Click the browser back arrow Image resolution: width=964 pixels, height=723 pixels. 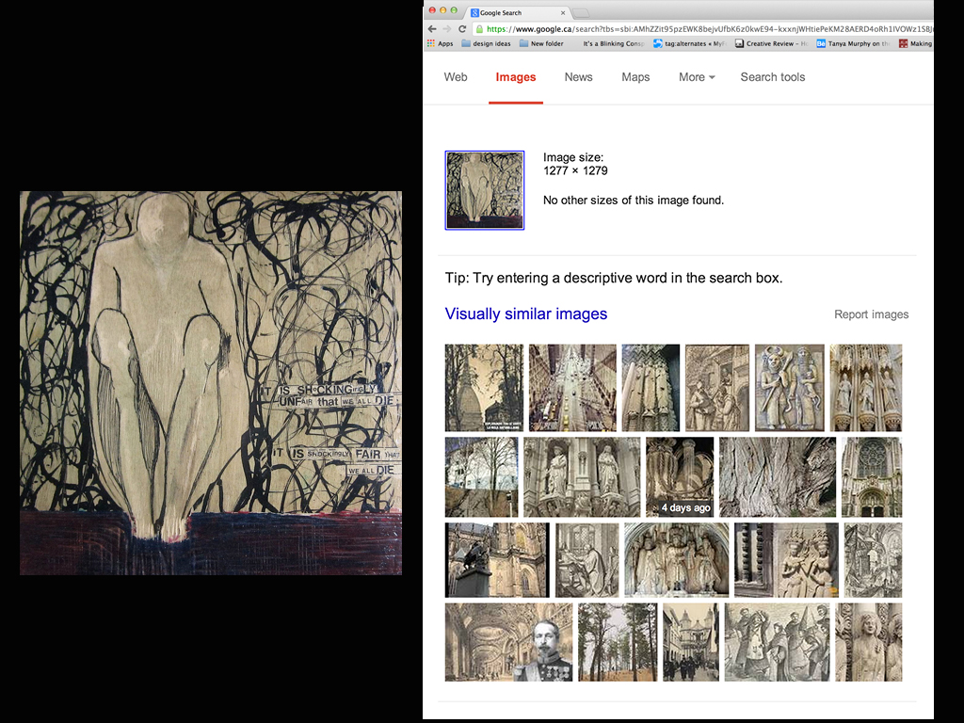click(432, 29)
